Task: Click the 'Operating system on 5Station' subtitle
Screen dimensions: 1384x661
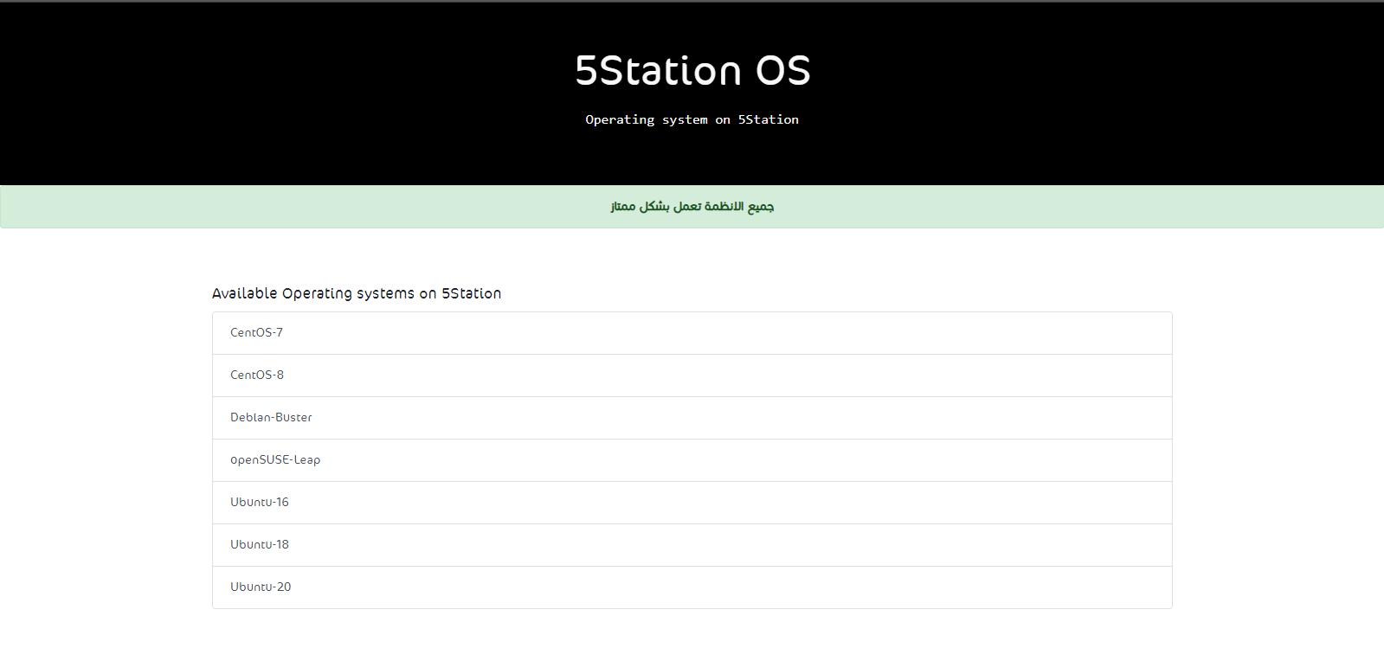Action: click(x=692, y=120)
